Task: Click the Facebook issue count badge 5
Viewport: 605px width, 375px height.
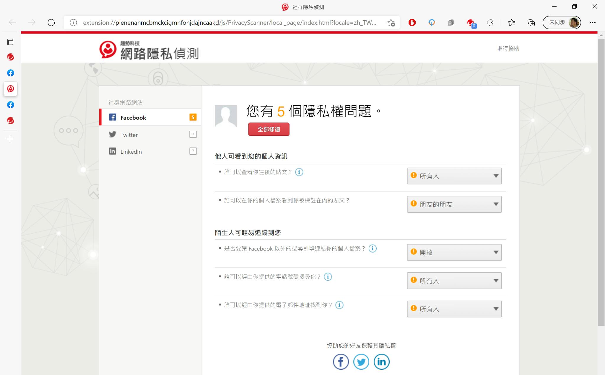Action: coord(193,117)
